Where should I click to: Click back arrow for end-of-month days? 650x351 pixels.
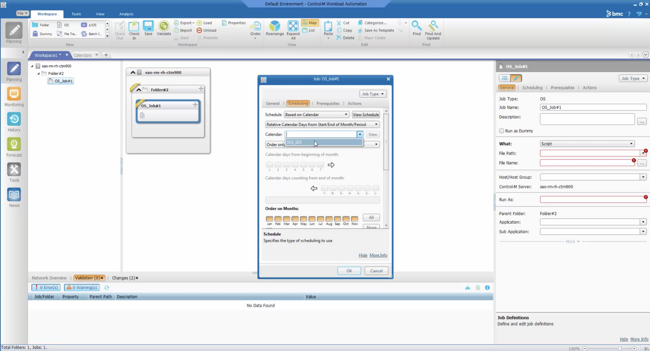(x=314, y=188)
